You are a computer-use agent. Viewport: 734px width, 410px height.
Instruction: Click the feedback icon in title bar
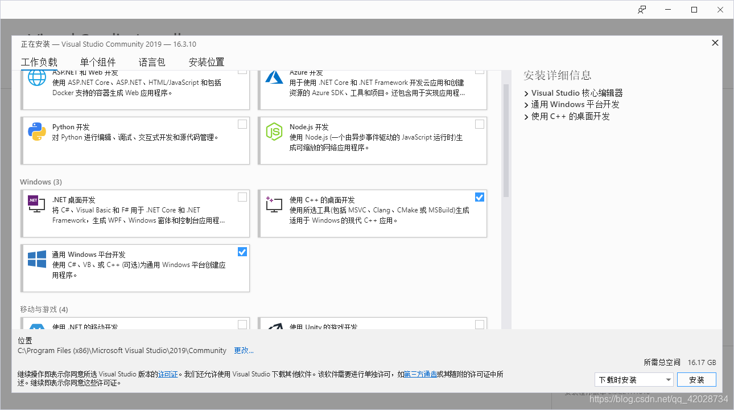pos(642,10)
